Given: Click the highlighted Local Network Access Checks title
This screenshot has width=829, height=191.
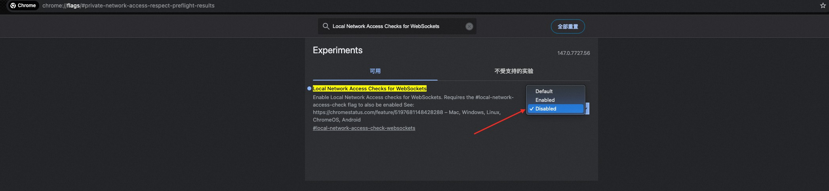Looking at the screenshot, I should (370, 88).
